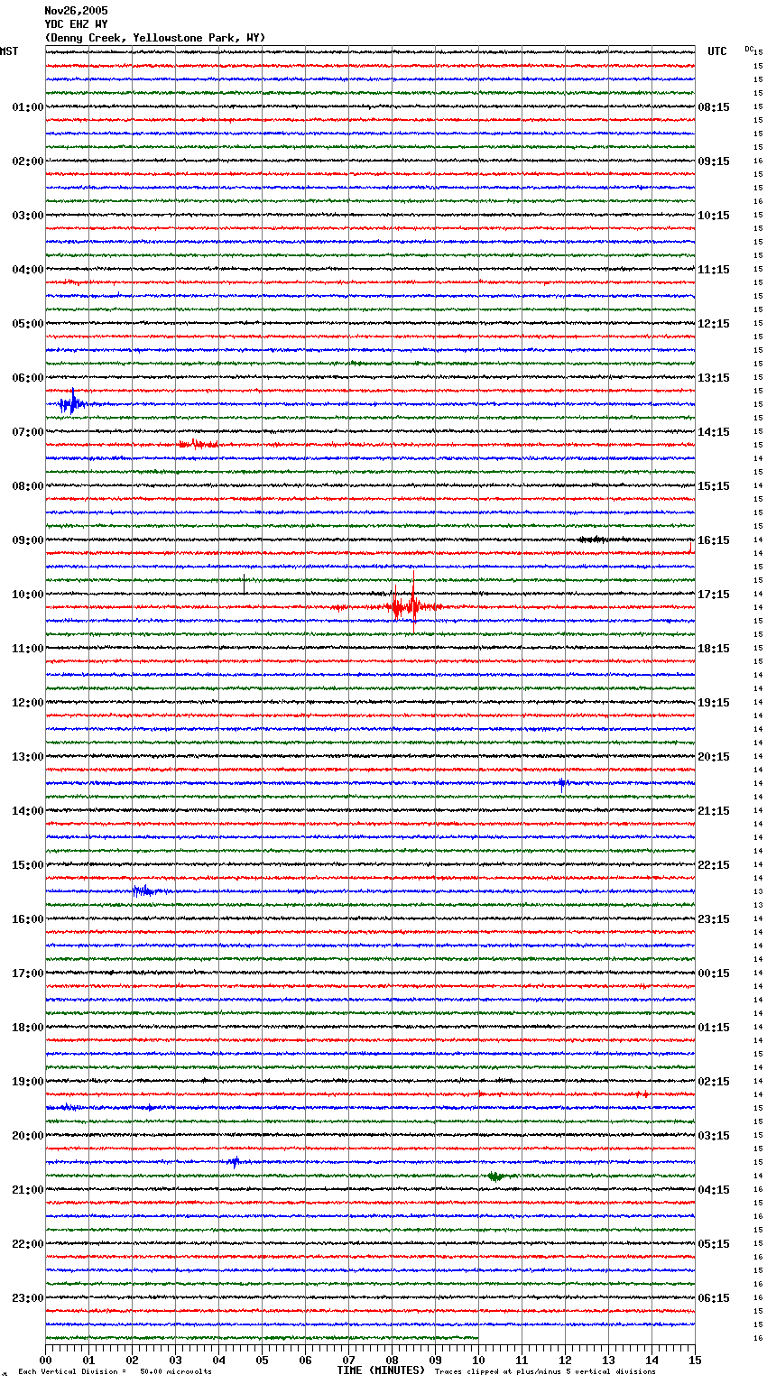
Task: Select the 16:15 UTC time label
Action: coord(714,540)
